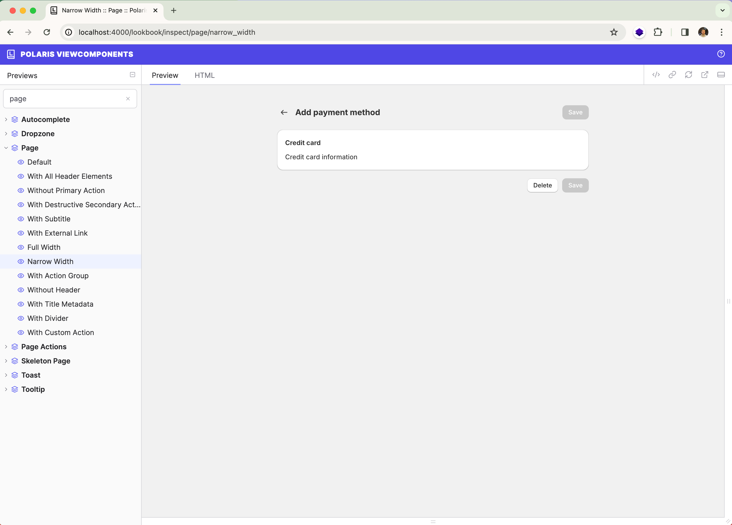
Task: Select the Preview tab
Action: tap(165, 76)
